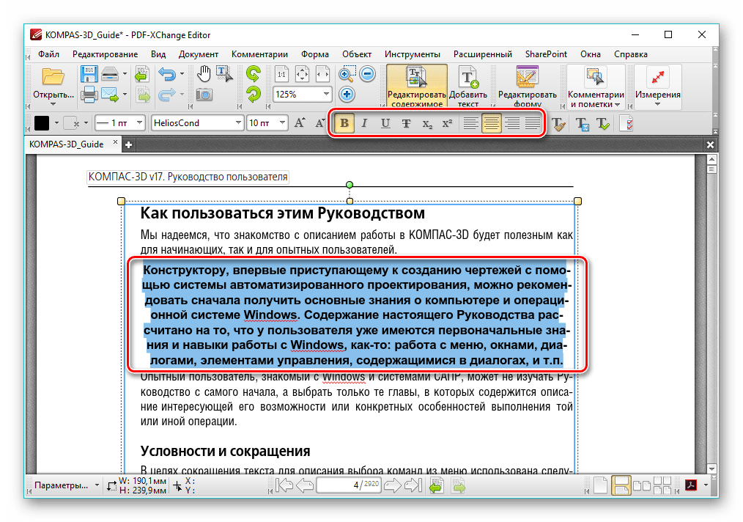
Task: Open the Файл menu
Action: click(x=49, y=54)
